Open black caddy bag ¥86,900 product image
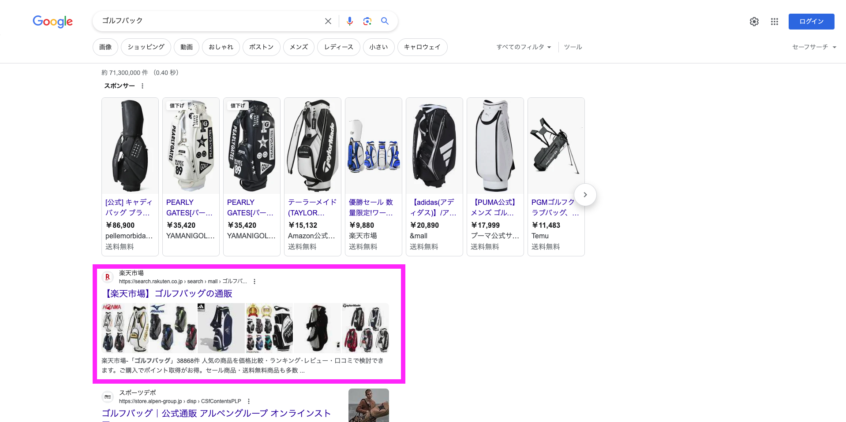This screenshot has height=422, width=846. pyautogui.click(x=130, y=146)
